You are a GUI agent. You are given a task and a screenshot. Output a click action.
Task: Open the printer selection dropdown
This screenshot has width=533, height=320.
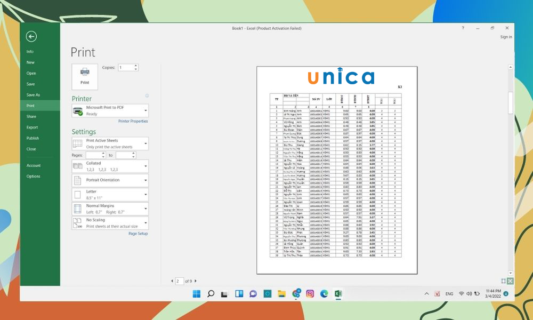(110, 110)
